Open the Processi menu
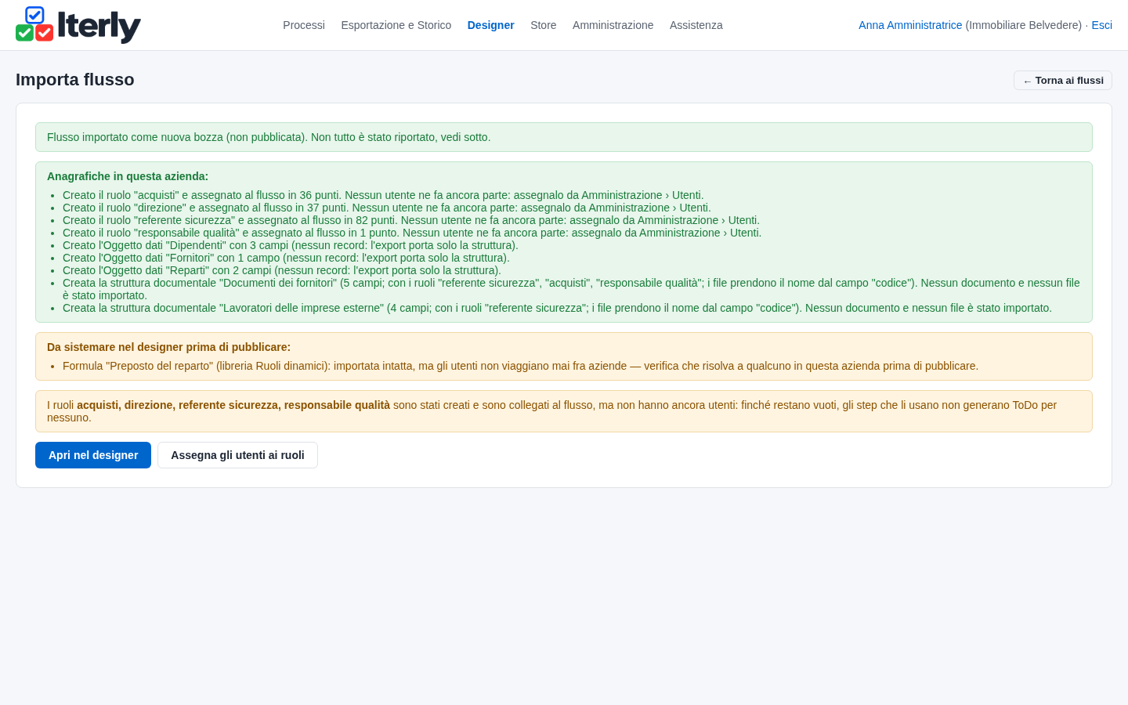1128x705 pixels. (x=304, y=25)
